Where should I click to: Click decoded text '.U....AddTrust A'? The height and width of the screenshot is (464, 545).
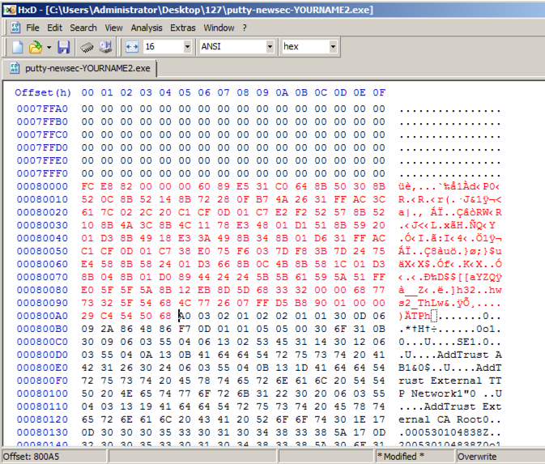click(450, 355)
